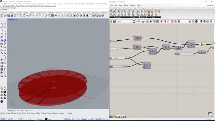Open the Grasshopper zoom percentage dropdown

coord(131,22)
